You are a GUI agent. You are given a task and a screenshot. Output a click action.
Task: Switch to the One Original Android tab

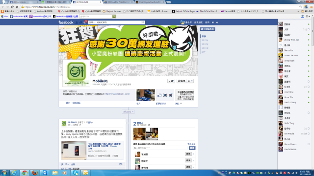(150, 2)
